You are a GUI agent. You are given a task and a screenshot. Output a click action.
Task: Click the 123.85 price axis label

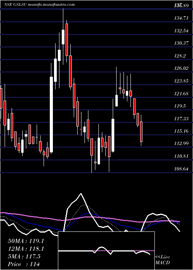point(181,81)
